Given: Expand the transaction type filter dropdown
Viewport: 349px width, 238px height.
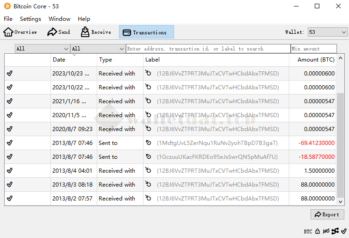Looking at the screenshot, I should [x=98, y=49].
